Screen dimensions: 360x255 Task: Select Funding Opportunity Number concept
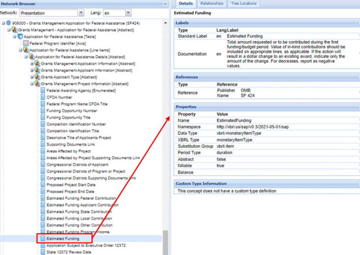72,111
